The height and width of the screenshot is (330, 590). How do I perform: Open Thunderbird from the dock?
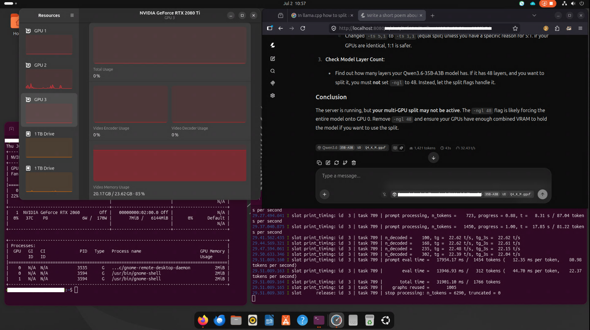click(219, 320)
